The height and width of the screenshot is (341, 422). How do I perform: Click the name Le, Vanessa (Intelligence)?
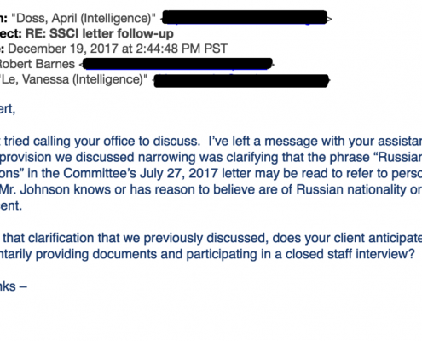point(74,79)
